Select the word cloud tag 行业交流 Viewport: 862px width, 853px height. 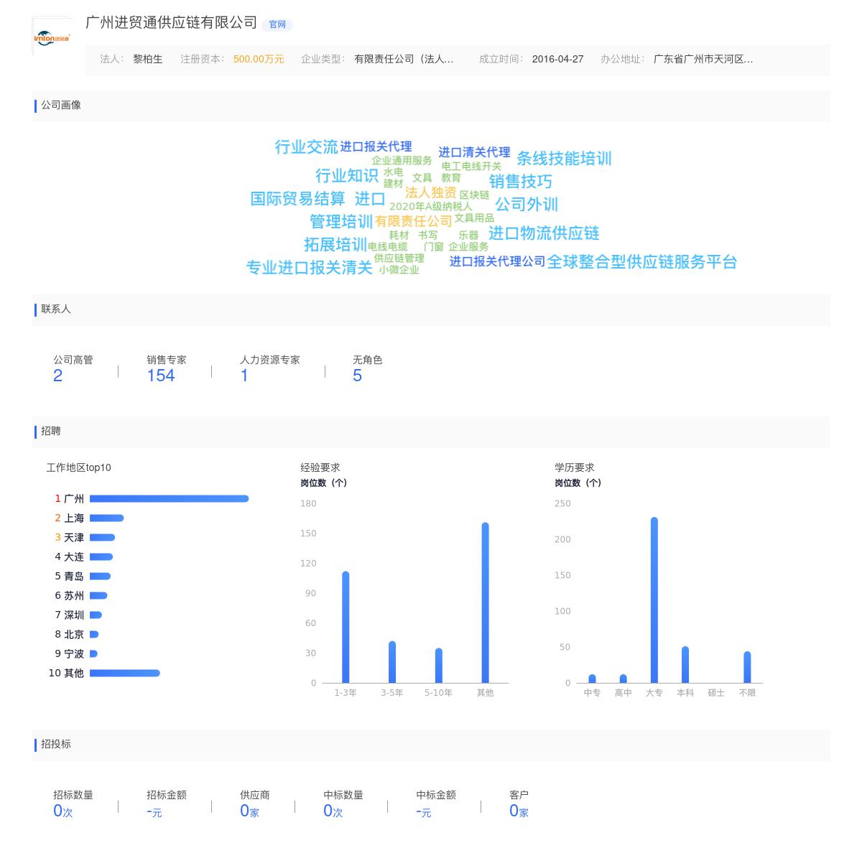click(306, 147)
